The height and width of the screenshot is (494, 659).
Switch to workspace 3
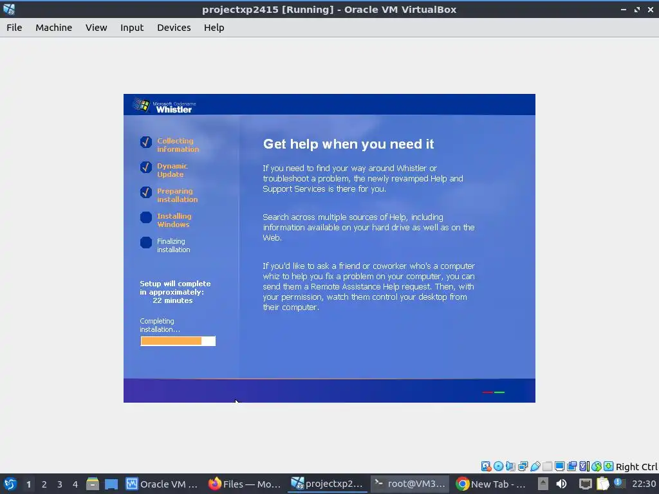click(60, 484)
